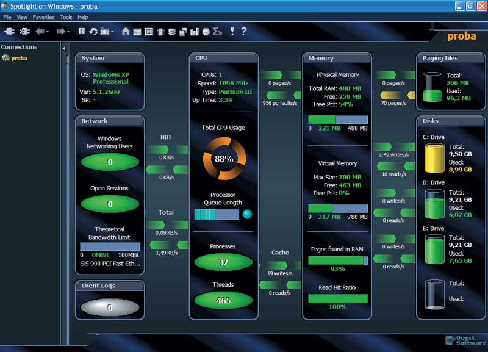This screenshot has width=488, height=352.
Task: Click the Processor Queue Length bar
Action: [x=217, y=214]
